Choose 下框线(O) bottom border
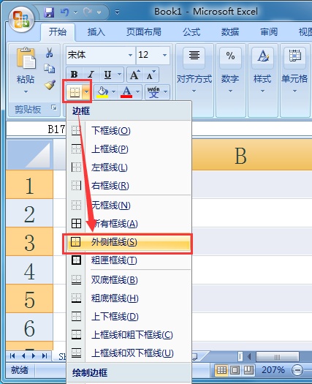 [129, 130]
